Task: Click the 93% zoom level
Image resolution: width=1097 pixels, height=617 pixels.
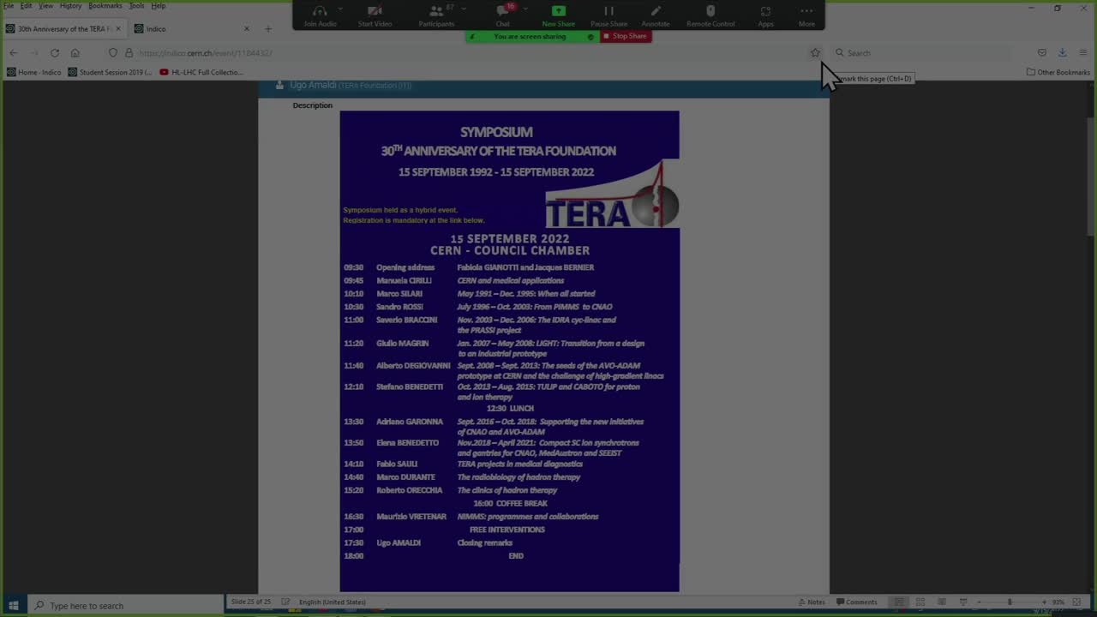Action: pos(1059,602)
